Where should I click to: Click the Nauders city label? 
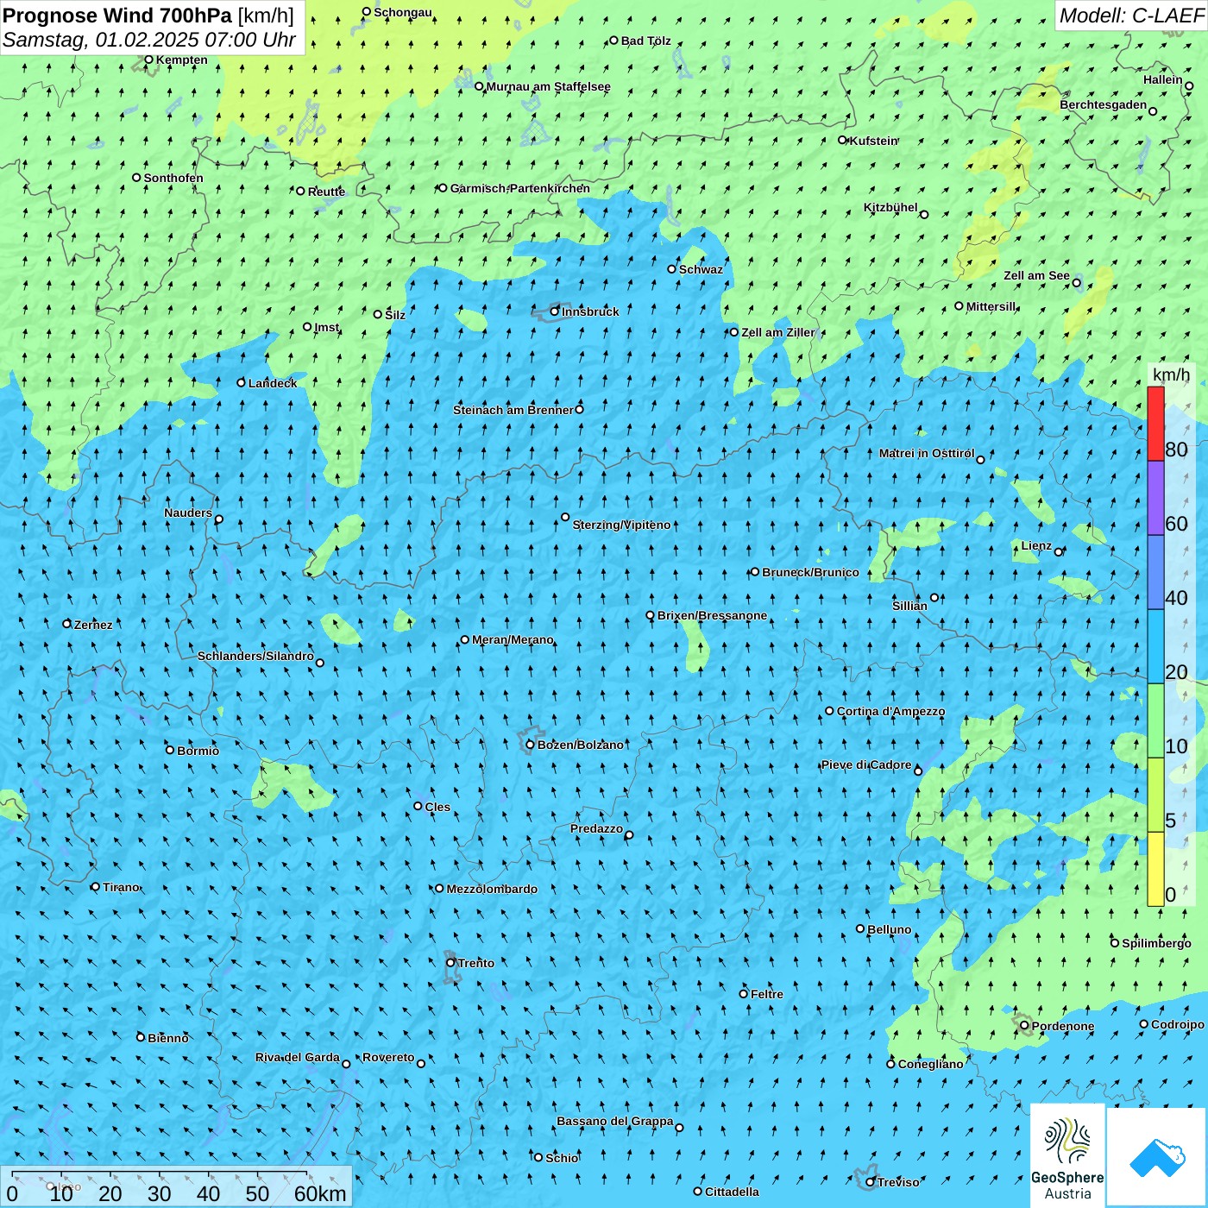188,513
